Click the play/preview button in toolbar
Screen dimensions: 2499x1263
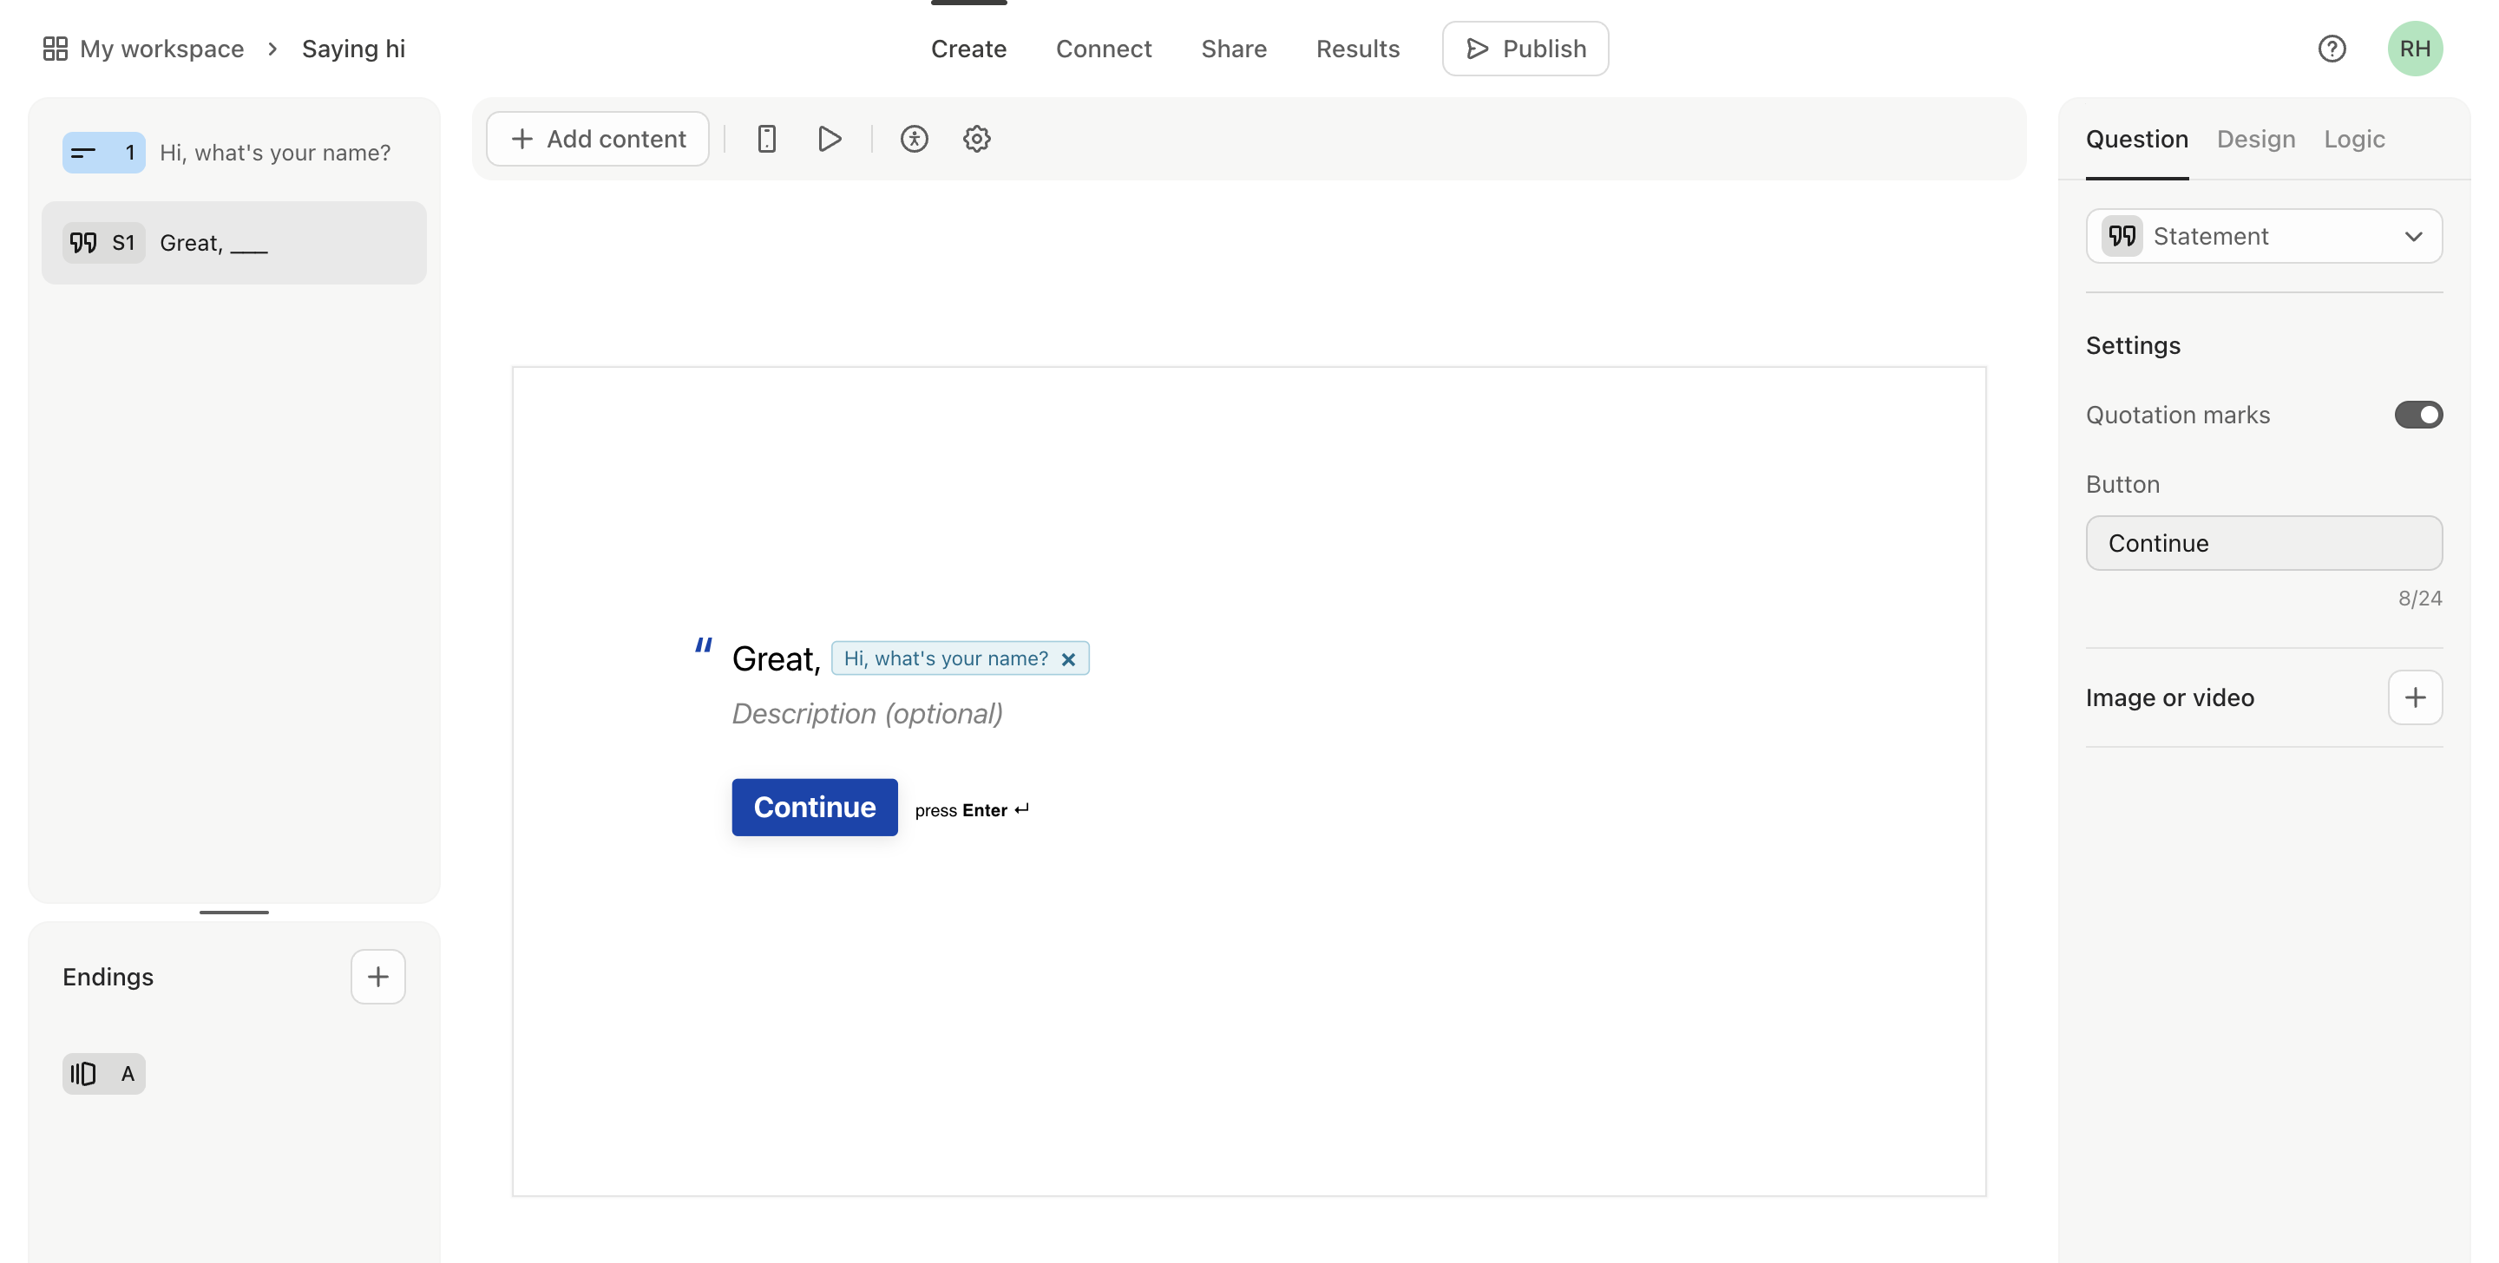point(830,137)
